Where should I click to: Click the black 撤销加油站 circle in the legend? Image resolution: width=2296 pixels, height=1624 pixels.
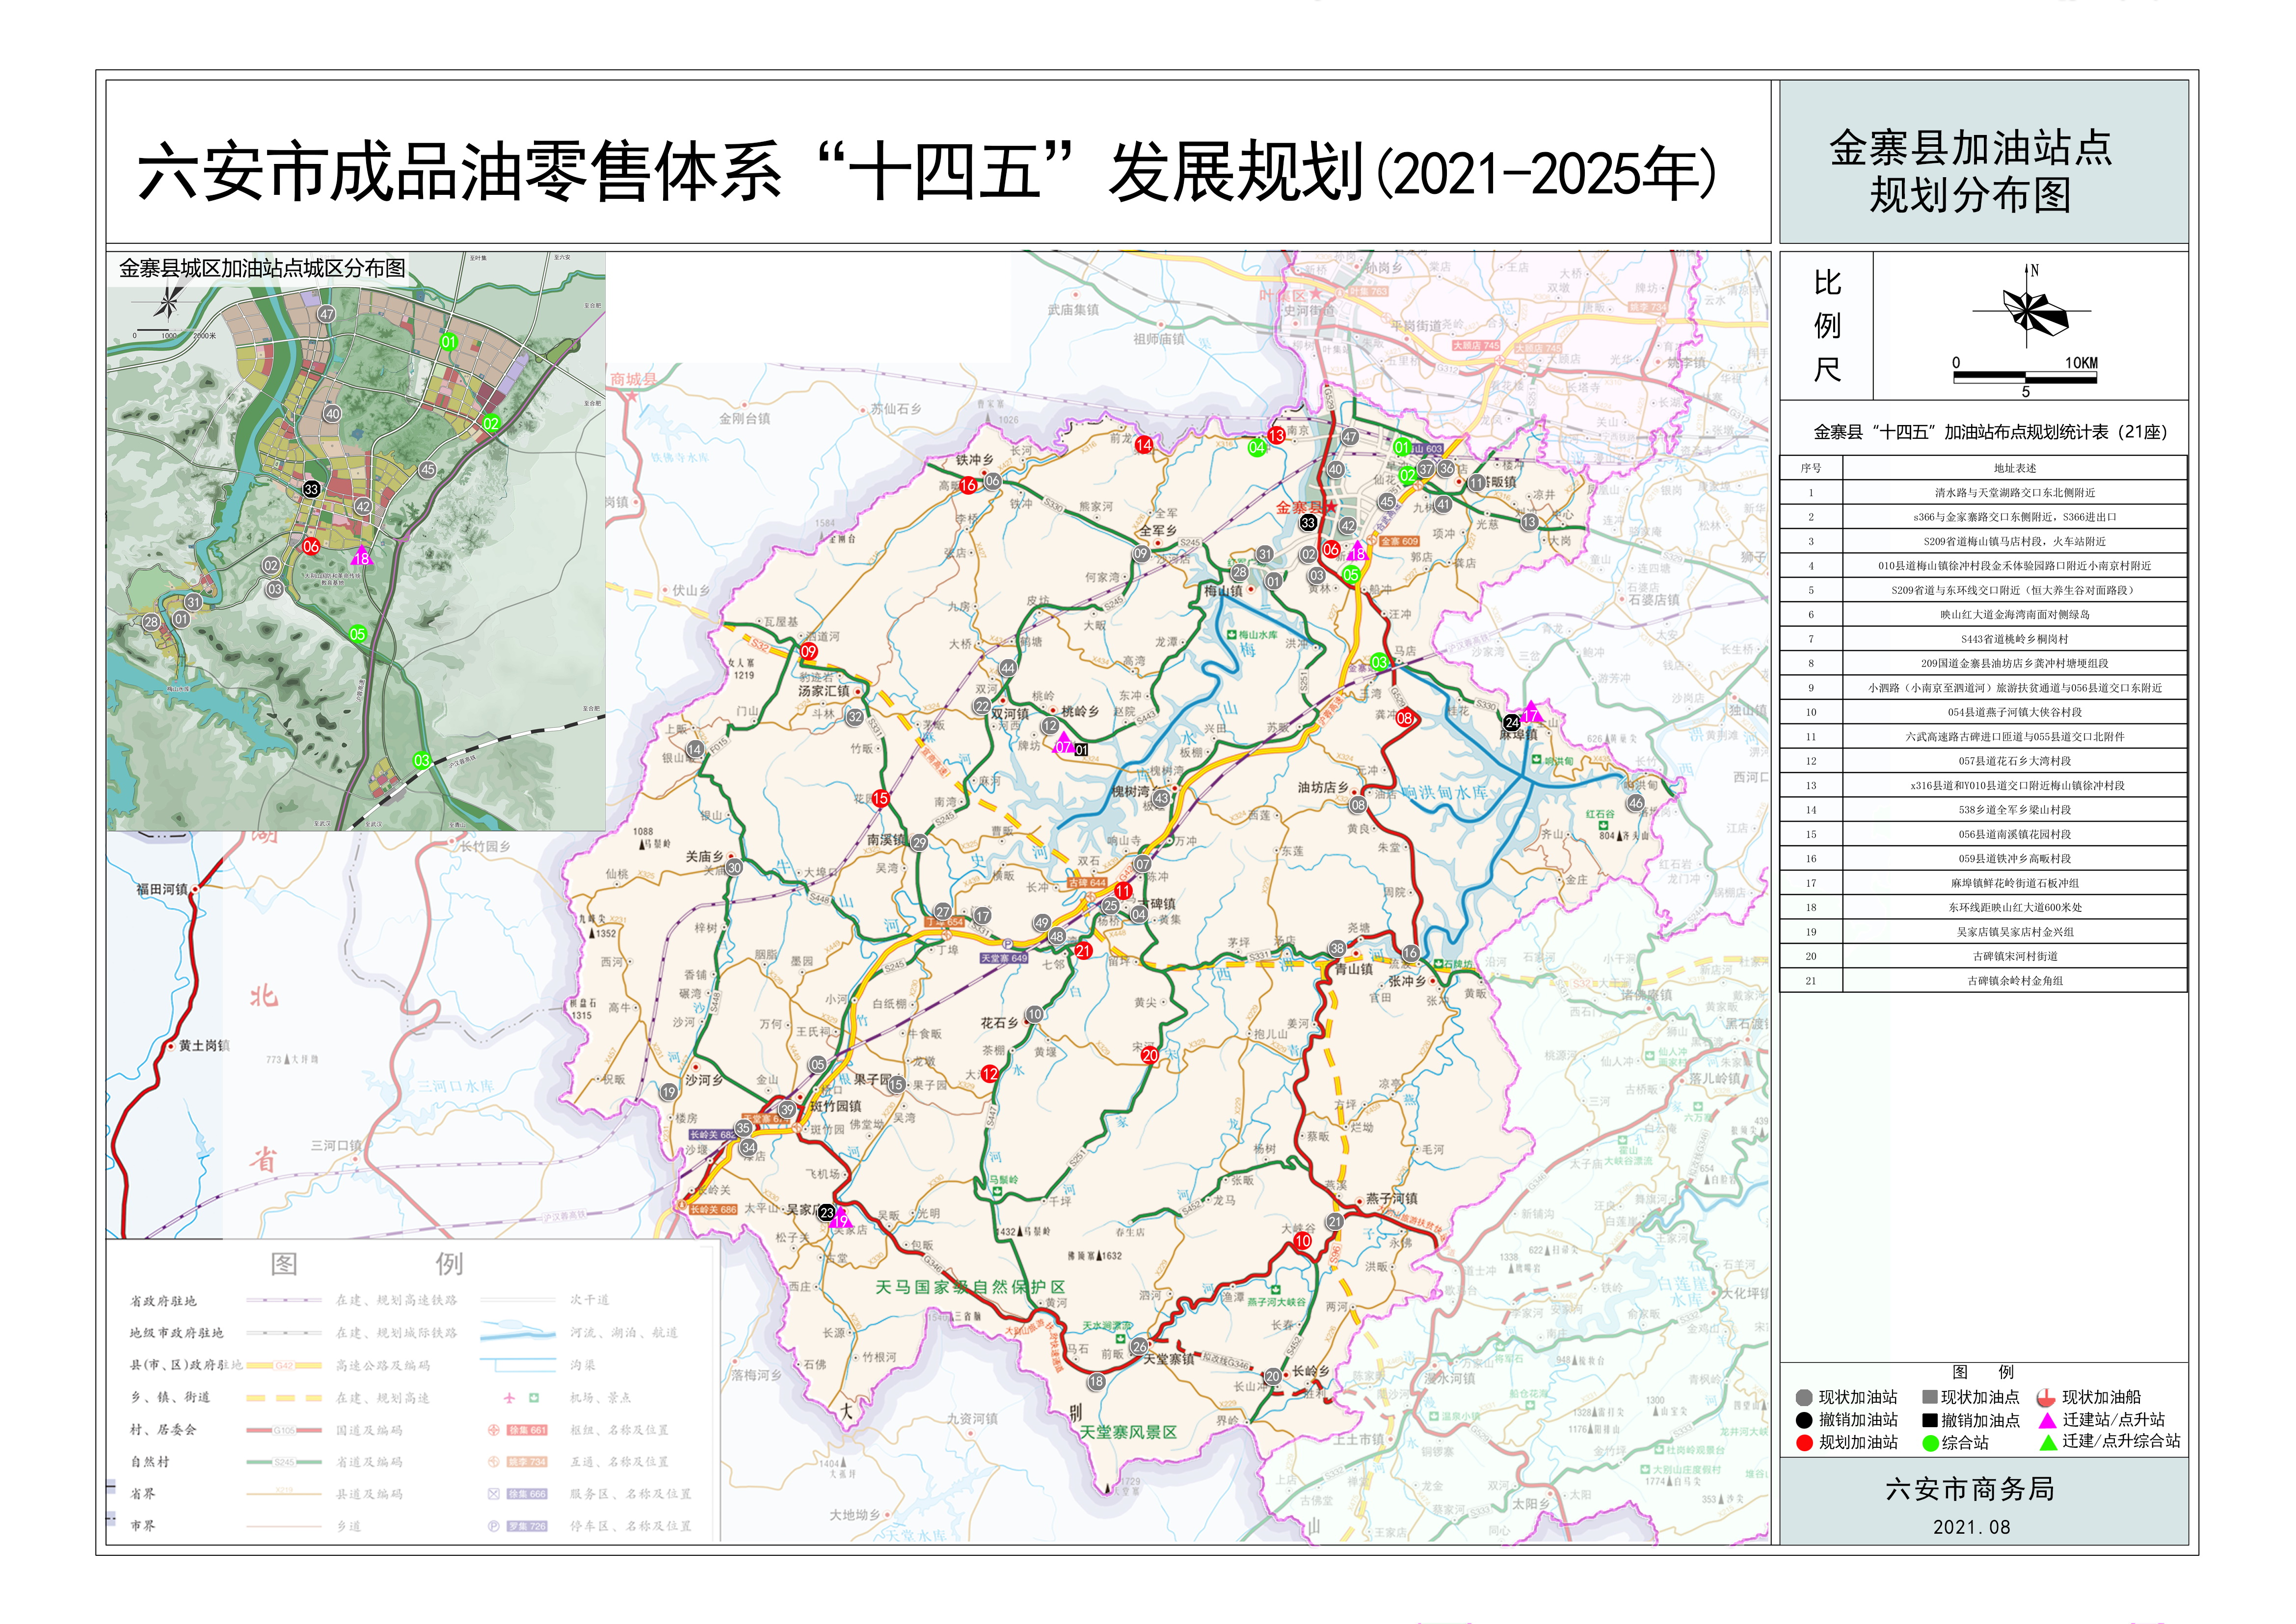(x=1804, y=1419)
